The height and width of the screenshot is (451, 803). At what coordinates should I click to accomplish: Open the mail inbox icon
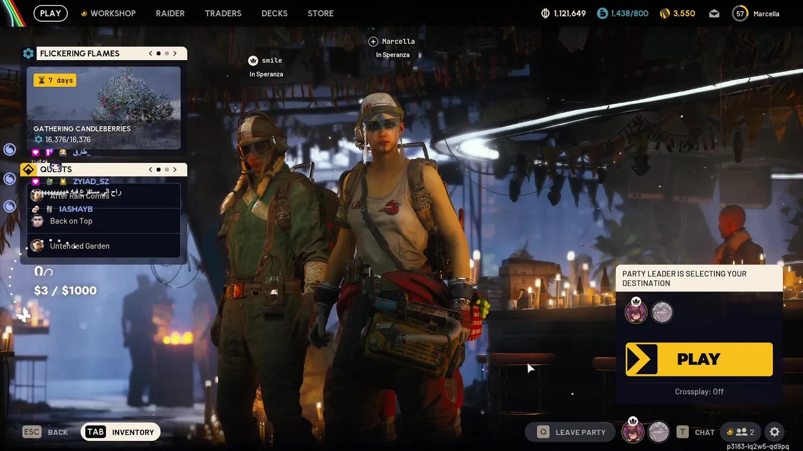[714, 13]
